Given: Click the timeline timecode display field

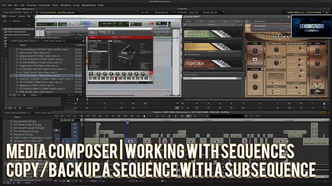Looking at the screenshot, I should coord(67,120).
